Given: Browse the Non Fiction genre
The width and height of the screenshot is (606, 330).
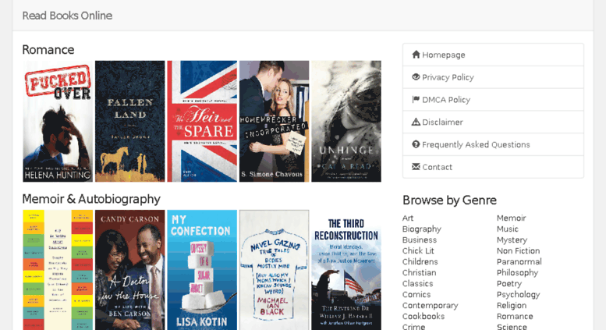Looking at the screenshot, I should click(x=519, y=250).
